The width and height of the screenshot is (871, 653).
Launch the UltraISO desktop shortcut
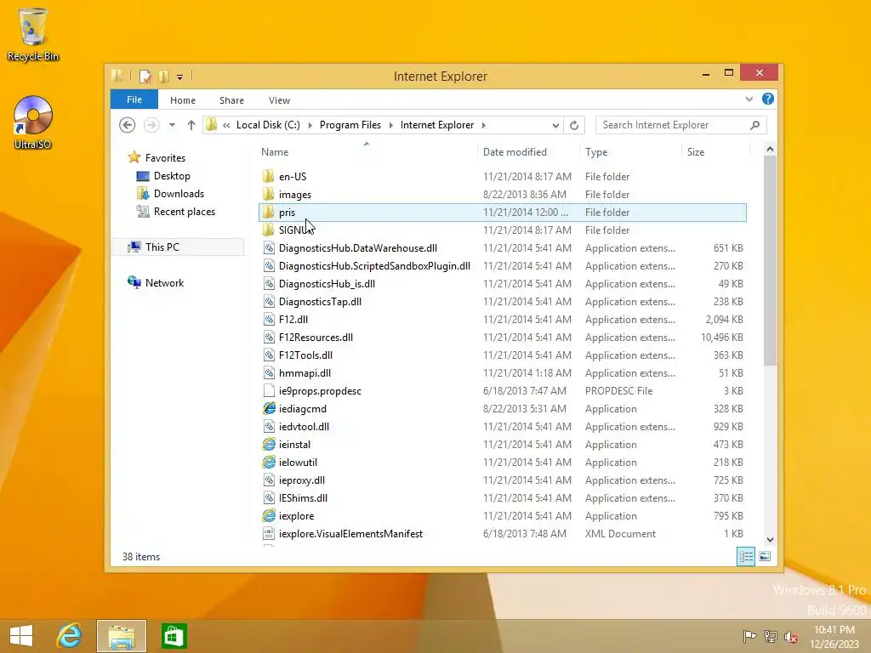click(33, 122)
